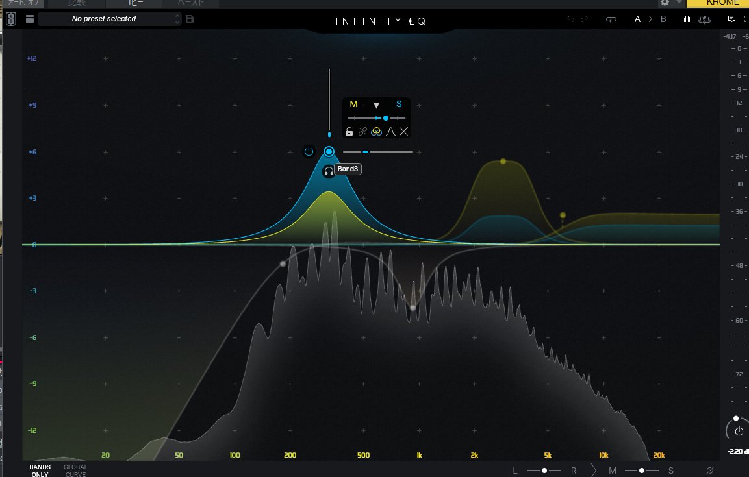Select the gray notch node near 1k
Screen dimensions: 749x477
click(x=413, y=308)
